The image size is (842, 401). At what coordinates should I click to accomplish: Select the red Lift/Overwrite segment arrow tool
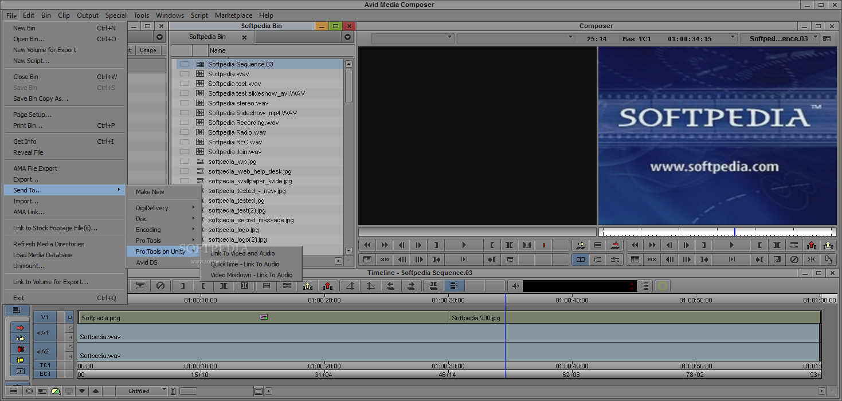tap(20, 328)
